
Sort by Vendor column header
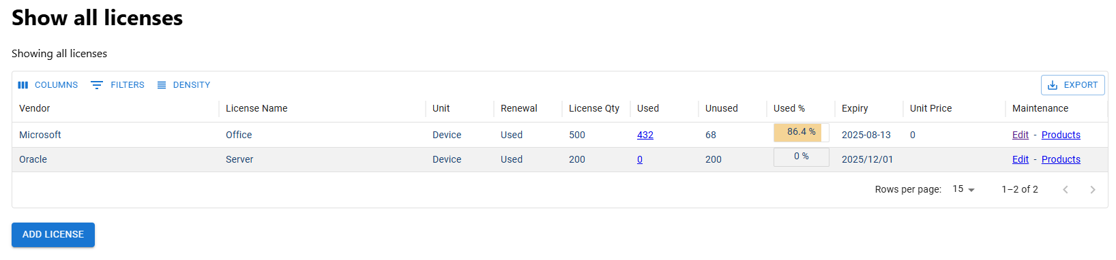[35, 108]
